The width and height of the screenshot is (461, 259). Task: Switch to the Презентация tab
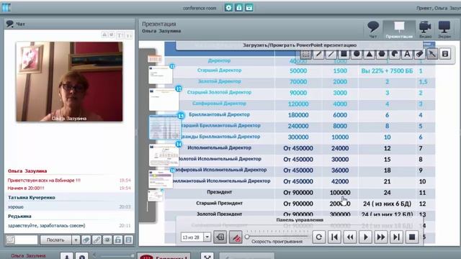point(399,29)
